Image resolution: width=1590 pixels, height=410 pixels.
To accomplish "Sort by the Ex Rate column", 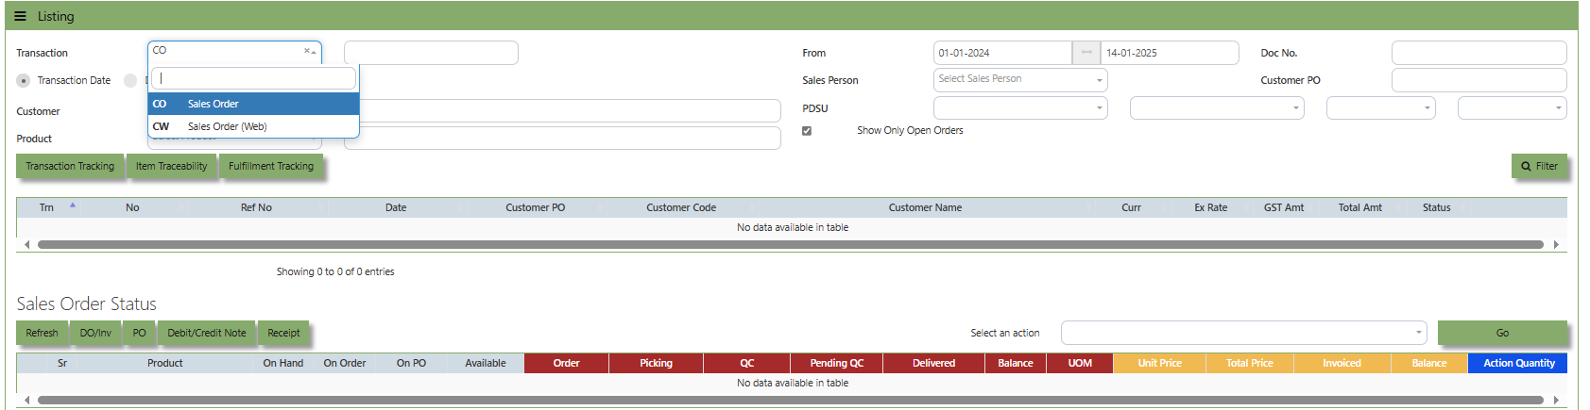I will point(1210,207).
